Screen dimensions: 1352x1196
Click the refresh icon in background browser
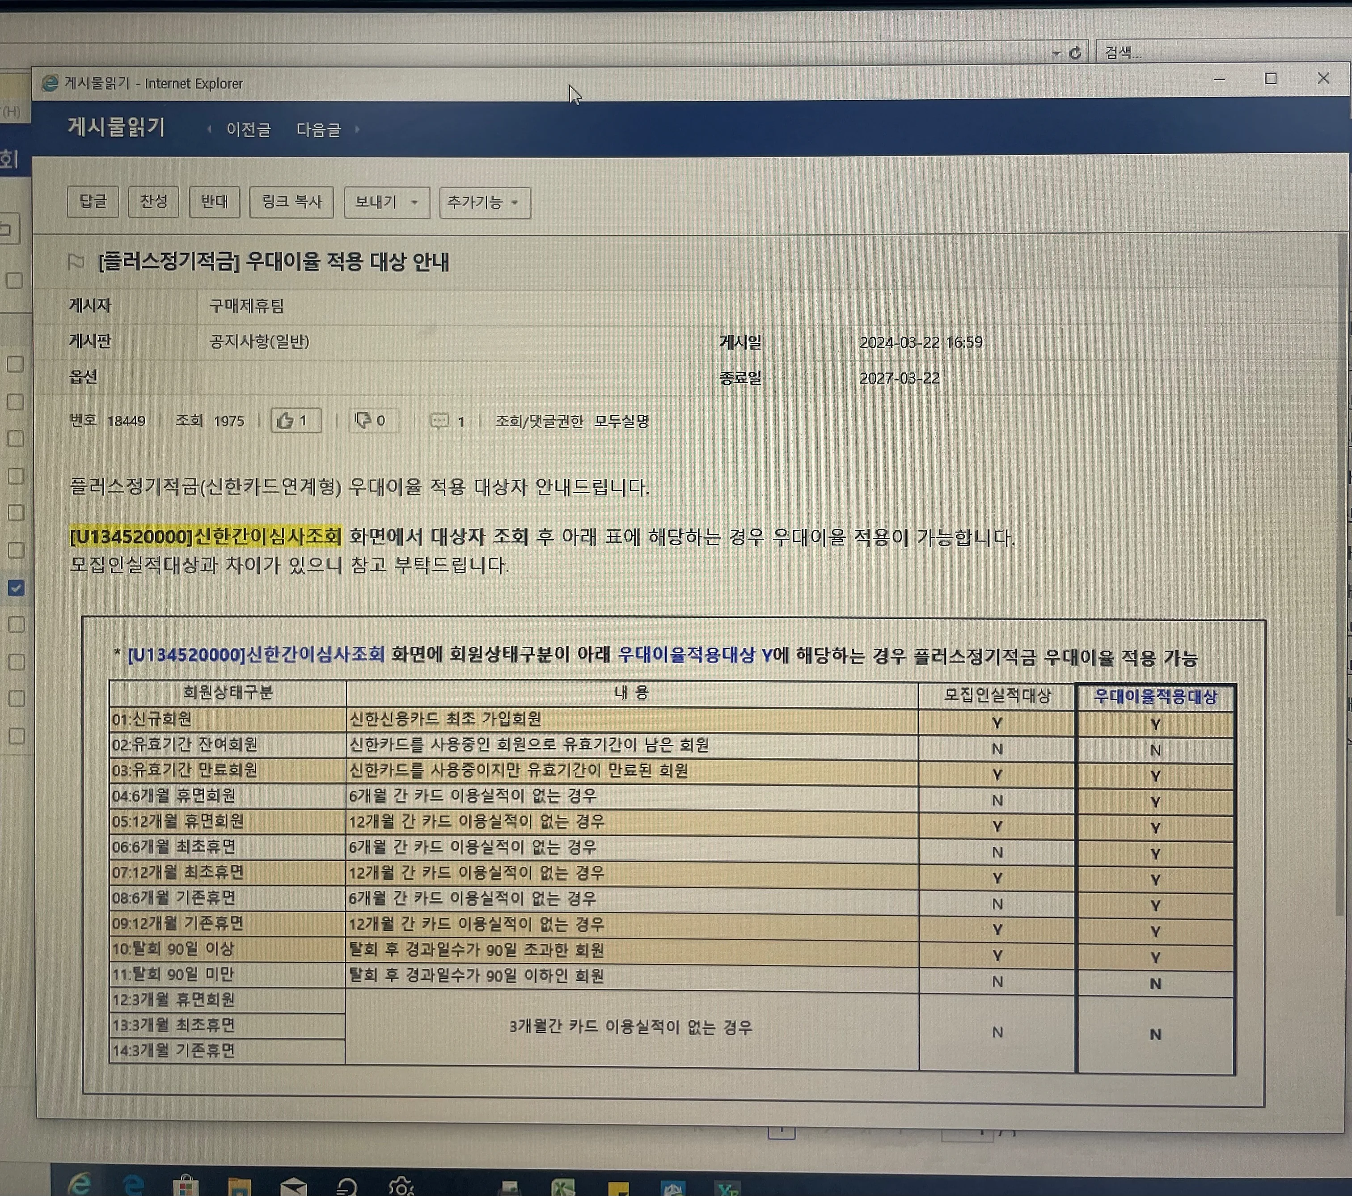coord(1076,53)
